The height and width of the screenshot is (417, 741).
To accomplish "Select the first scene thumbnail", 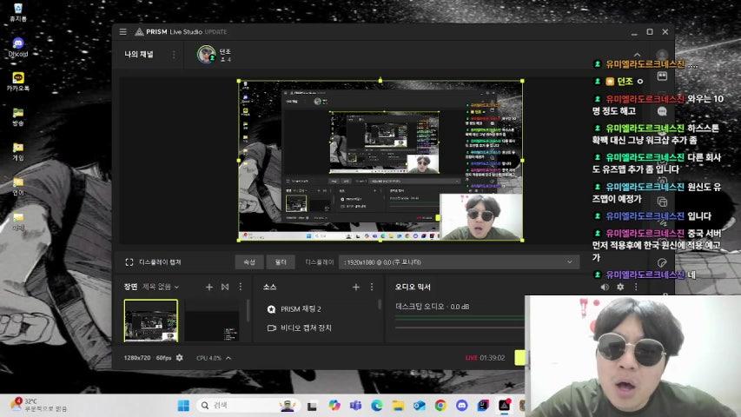I will pos(151,320).
